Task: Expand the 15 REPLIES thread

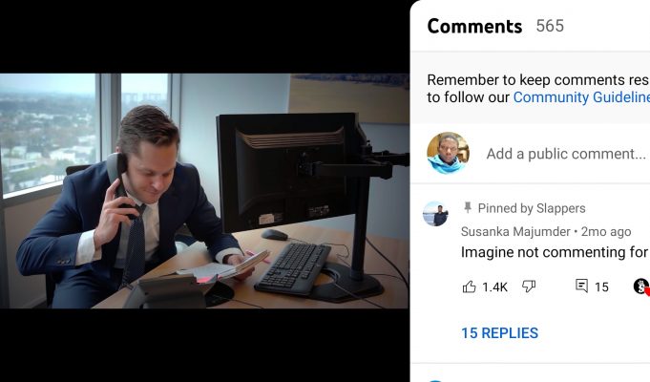Action: pos(499,333)
